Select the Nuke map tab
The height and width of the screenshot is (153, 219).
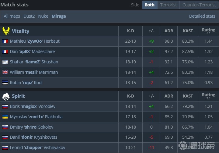(x=43, y=16)
